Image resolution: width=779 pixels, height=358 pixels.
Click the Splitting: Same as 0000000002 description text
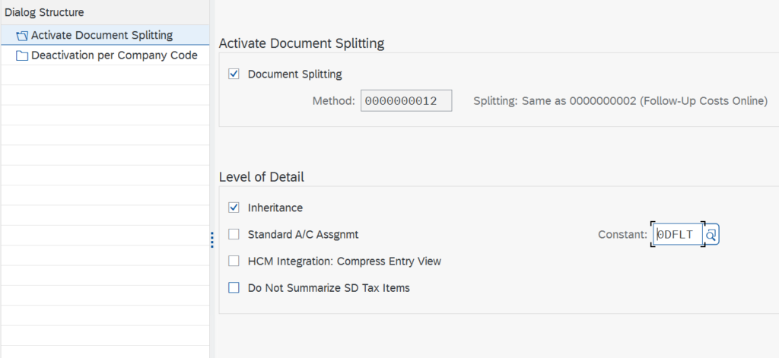pos(620,101)
